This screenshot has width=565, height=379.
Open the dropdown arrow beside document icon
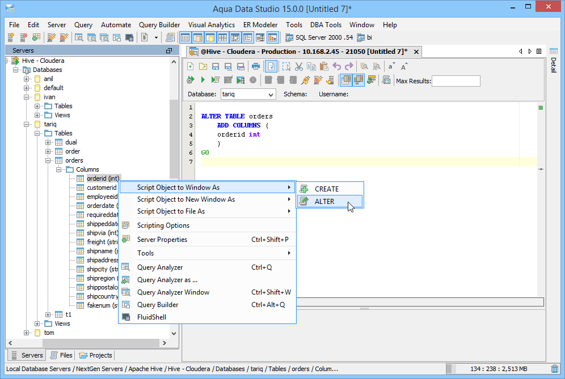(156, 37)
